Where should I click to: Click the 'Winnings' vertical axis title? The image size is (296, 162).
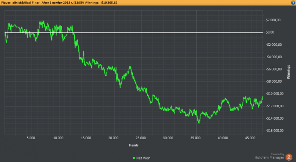click(288, 72)
